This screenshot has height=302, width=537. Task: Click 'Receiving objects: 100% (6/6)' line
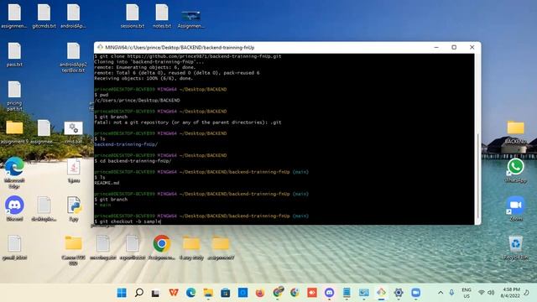(x=143, y=78)
